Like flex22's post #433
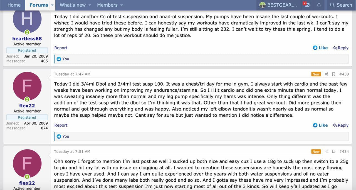Screen dimensions: 356x190 point(320,125)
